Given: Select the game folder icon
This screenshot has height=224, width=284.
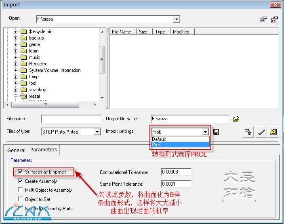Looking at the screenshot, I should click(x=23, y=44).
